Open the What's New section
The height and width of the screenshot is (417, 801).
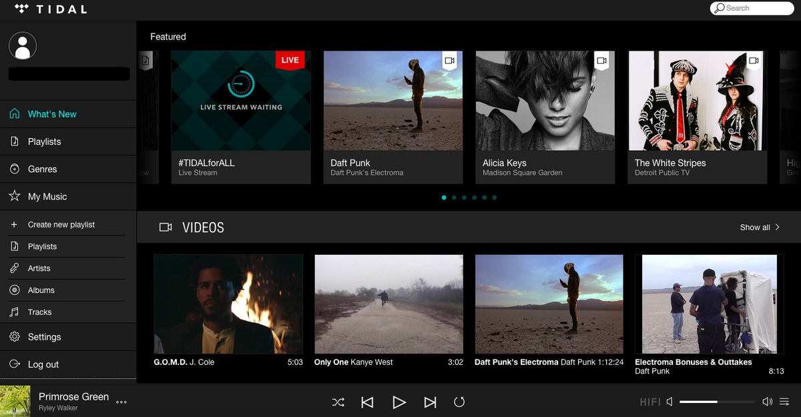51,113
